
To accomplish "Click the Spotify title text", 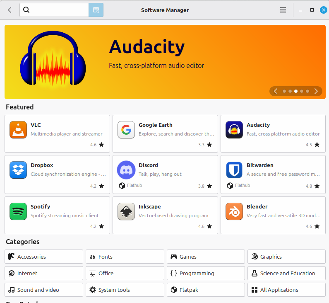I will 40,206.
